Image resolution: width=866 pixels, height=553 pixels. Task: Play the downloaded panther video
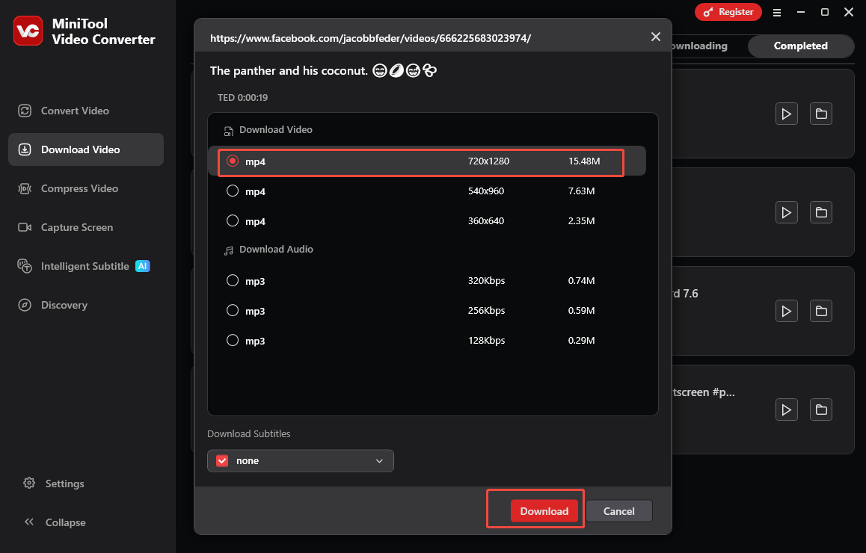point(786,114)
